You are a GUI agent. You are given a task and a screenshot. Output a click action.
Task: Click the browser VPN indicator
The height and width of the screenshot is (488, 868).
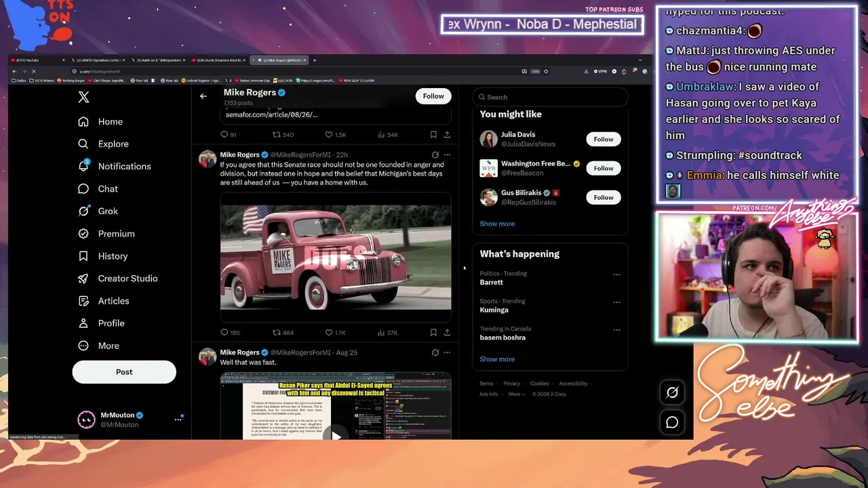[x=599, y=71]
